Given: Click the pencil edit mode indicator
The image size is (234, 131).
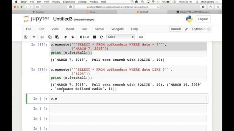Looking at the screenshot, I should tap(186, 29).
